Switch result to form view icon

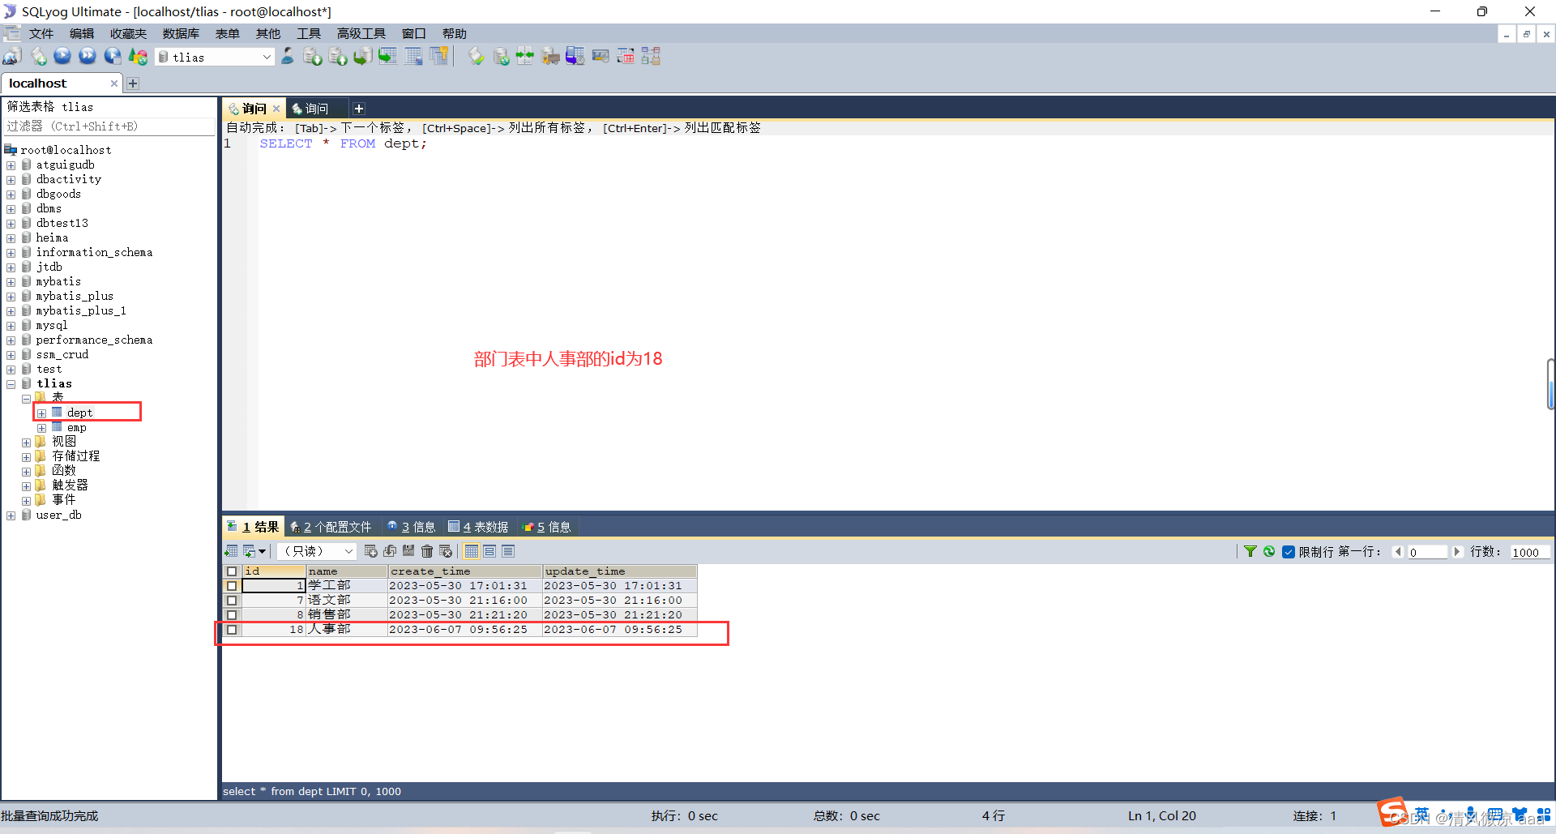(x=489, y=551)
